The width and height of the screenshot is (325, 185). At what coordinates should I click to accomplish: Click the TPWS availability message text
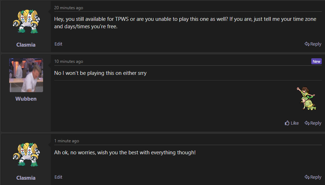[185, 23]
